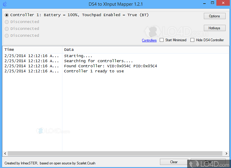The image size is (231, 168).
Task: Click the Time column header
Action: [33, 50]
